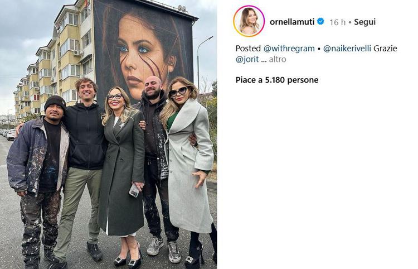This screenshot has width=418, height=269.
Task: Click the word Posted in the caption
Action: [x=248, y=49]
